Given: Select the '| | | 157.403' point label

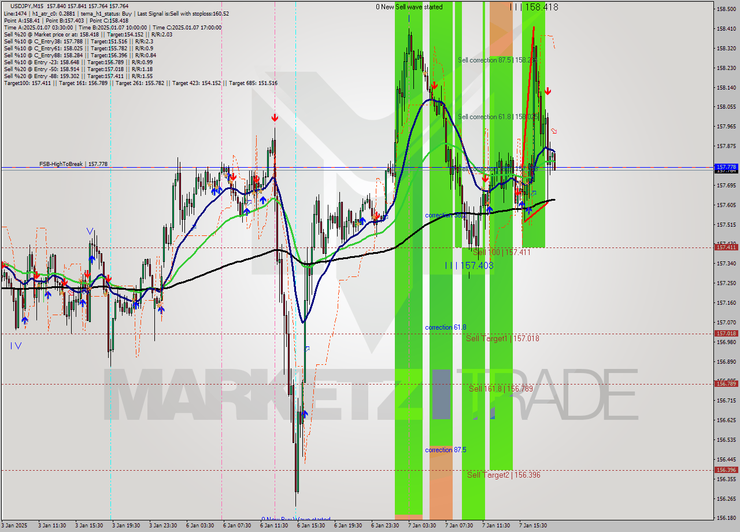Looking at the screenshot, I should tap(469, 265).
